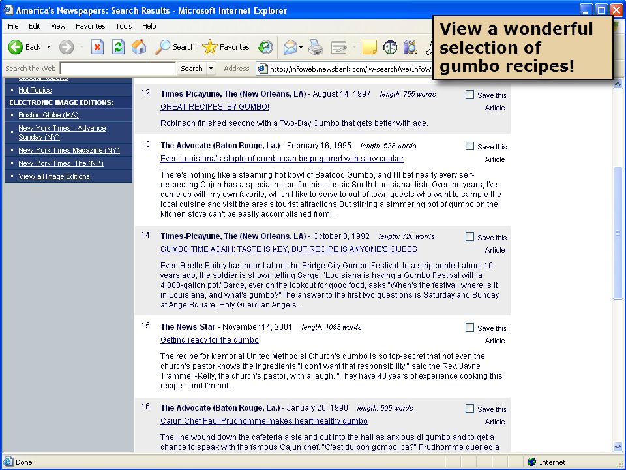Open the History clock icon
Image resolution: width=626 pixels, height=470 pixels.
click(x=265, y=47)
